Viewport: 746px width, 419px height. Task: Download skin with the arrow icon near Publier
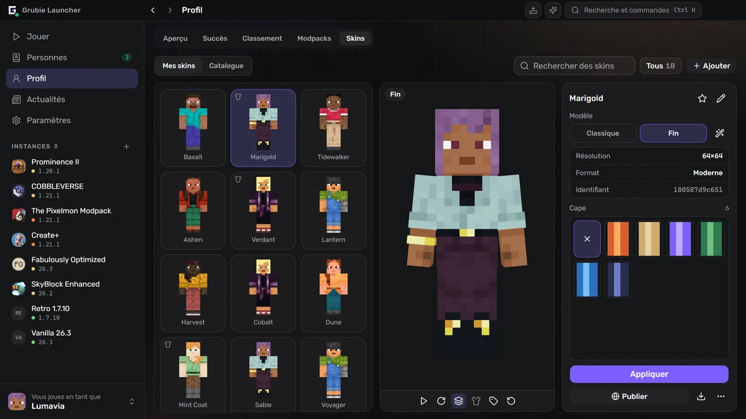click(x=701, y=396)
